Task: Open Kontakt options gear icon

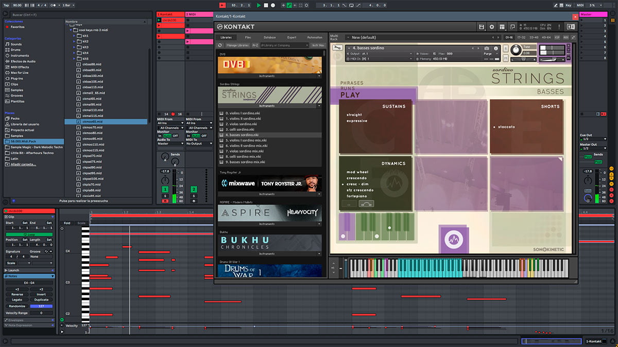Action: coord(492,27)
